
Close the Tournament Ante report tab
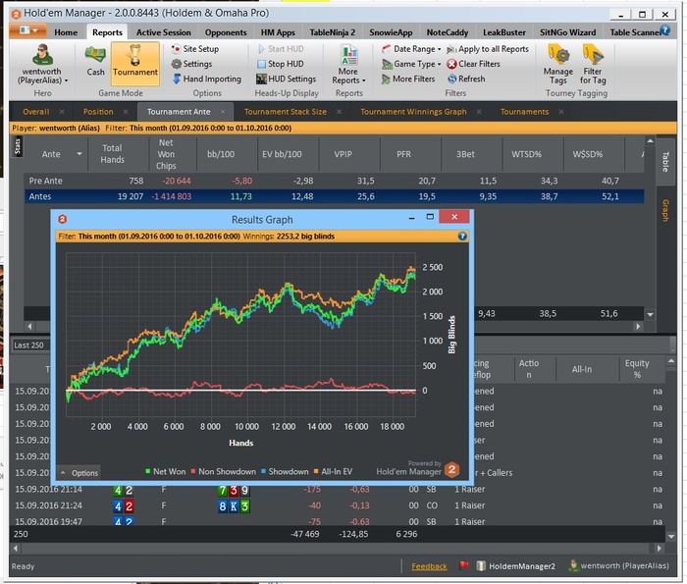[x=223, y=112]
